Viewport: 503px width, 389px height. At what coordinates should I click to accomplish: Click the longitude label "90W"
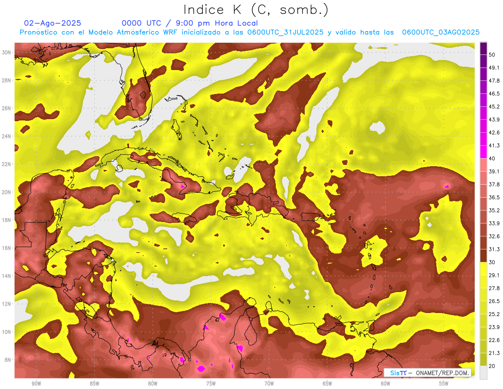click(x=36, y=384)
